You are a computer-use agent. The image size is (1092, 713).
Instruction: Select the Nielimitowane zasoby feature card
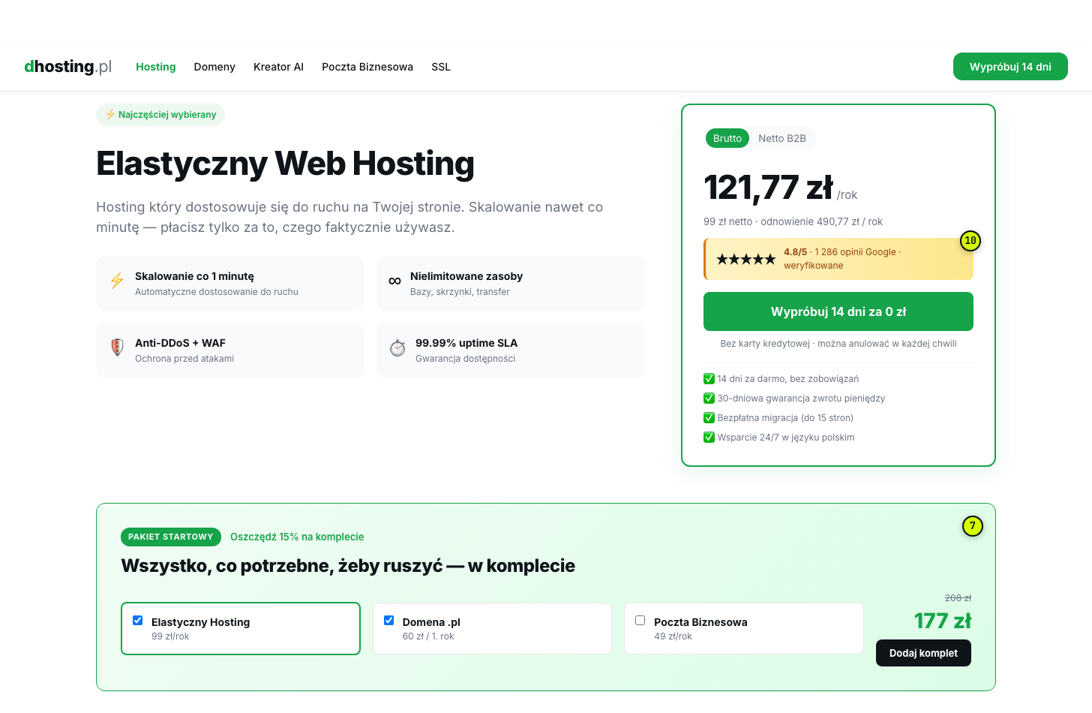click(x=511, y=284)
